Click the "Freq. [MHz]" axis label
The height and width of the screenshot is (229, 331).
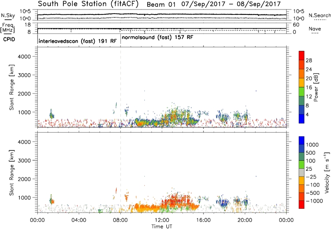8,28
